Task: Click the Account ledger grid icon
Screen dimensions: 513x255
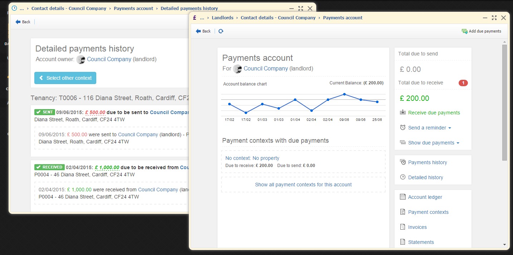Action: click(403, 197)
